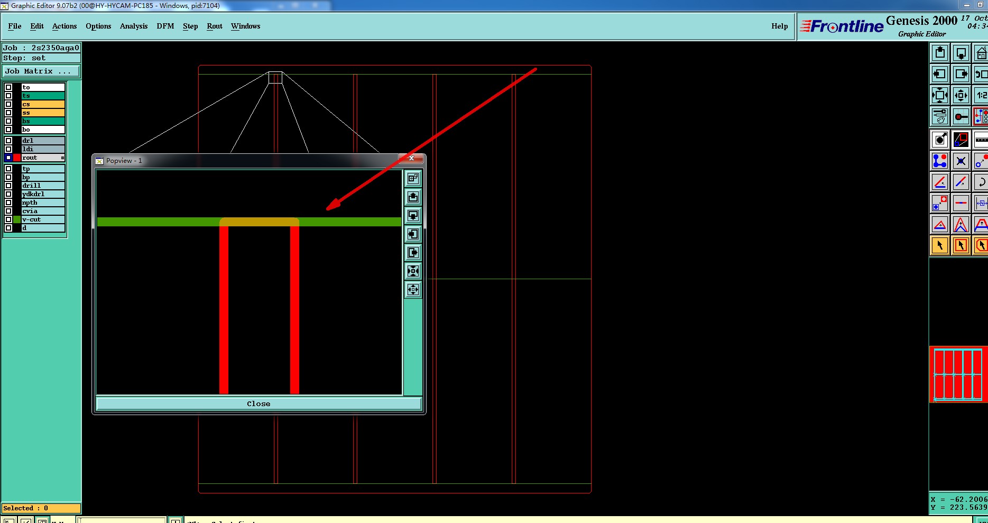Screen dimensions: 988x523
Task: Click the pan left icon in main toolbar
Action: point(940,74)
